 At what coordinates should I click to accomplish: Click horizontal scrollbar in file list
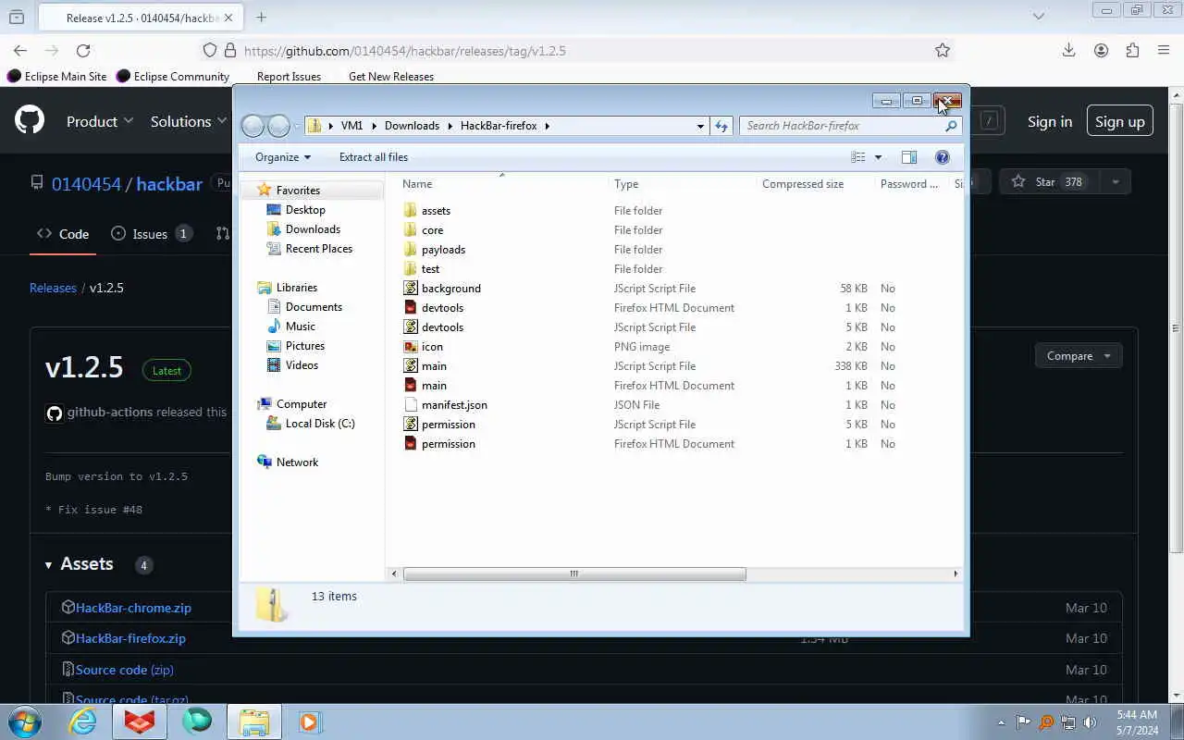pos(574,574)
